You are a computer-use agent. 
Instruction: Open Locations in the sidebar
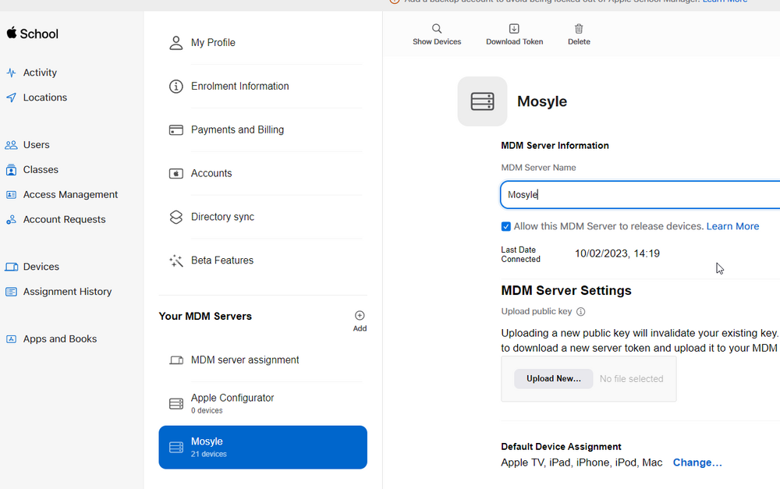point(44,97)
